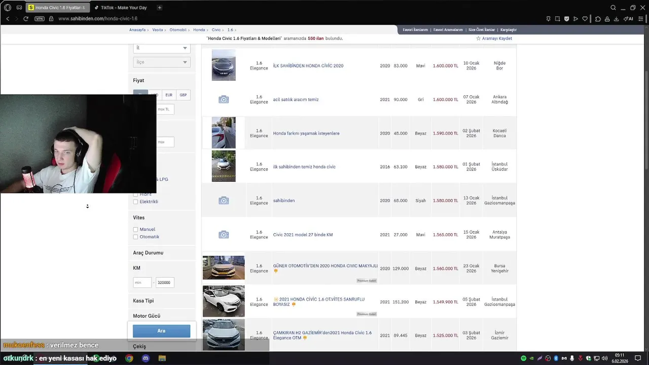Go to Otomobil breadcrumb
The width and height of the screenshot is (649, 365).
point(178,30)
